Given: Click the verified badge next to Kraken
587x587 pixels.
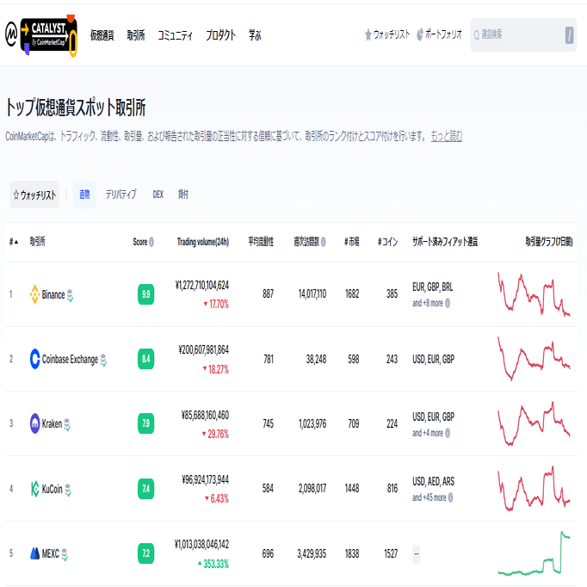Looking at the screenshot, I should tap(67, 425).
